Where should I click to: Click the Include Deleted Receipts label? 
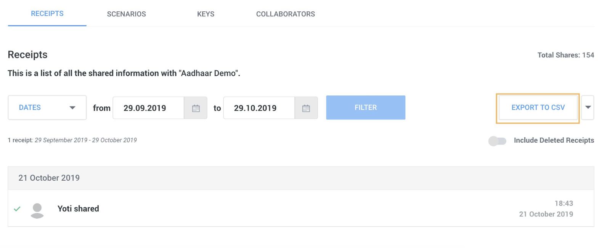pos(554,140)
